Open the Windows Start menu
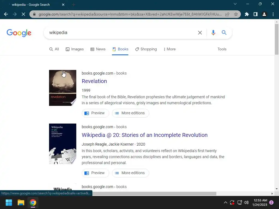The width and height of the screenshot is (279, 209). [9, 202]
